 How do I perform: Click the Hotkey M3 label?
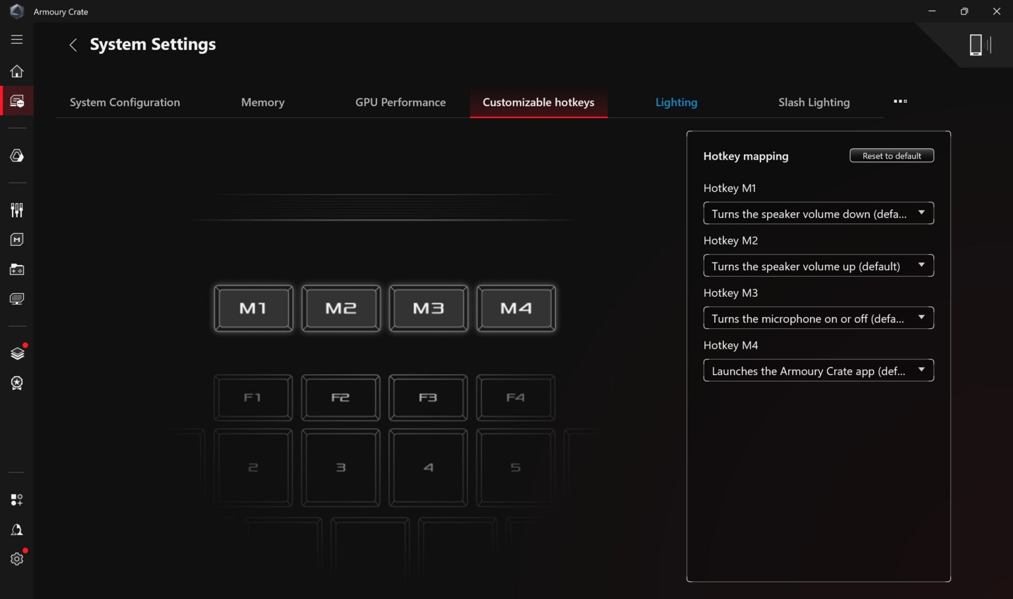click(x=731, y=293)
